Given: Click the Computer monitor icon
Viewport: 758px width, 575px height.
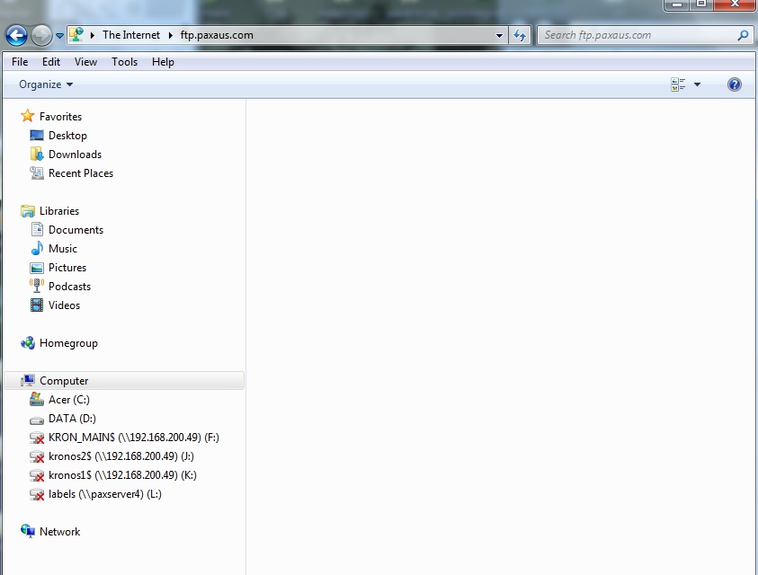Looking at the screenshot, I should tap(28, 380).
